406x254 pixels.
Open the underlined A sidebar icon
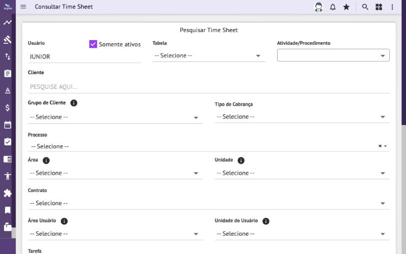8,90
